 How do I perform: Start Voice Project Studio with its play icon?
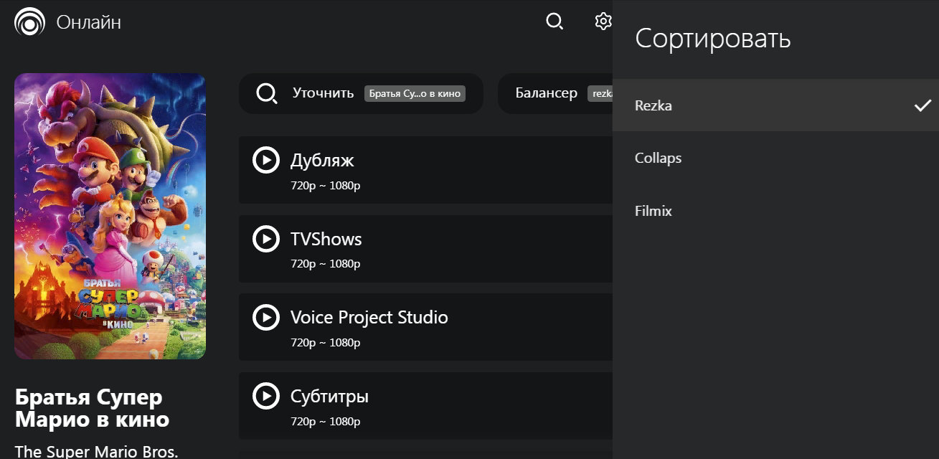266,317
